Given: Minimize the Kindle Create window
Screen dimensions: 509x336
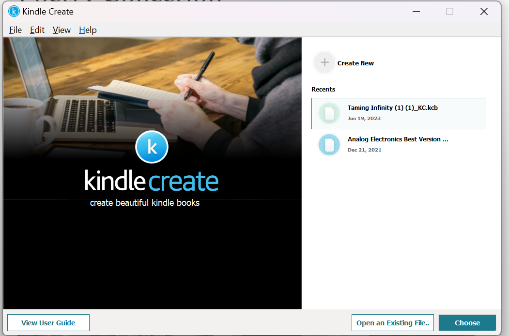Looking at the screenshot, I should [x=416, y=11].
